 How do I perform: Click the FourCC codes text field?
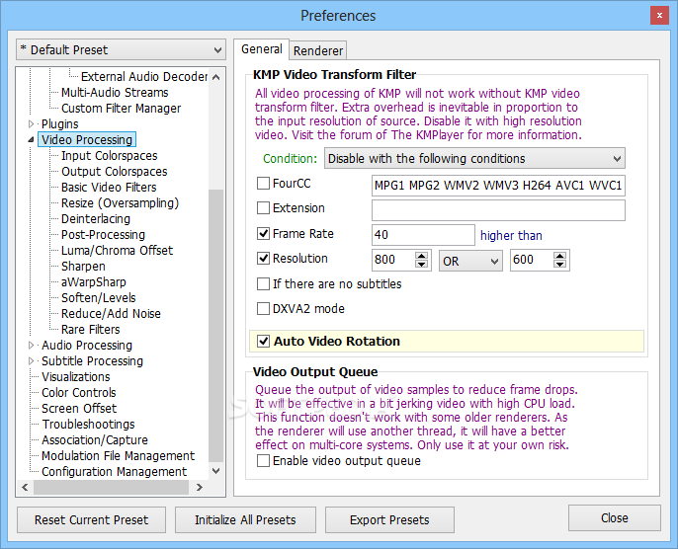pyautogui.click(x=498, y=186)
